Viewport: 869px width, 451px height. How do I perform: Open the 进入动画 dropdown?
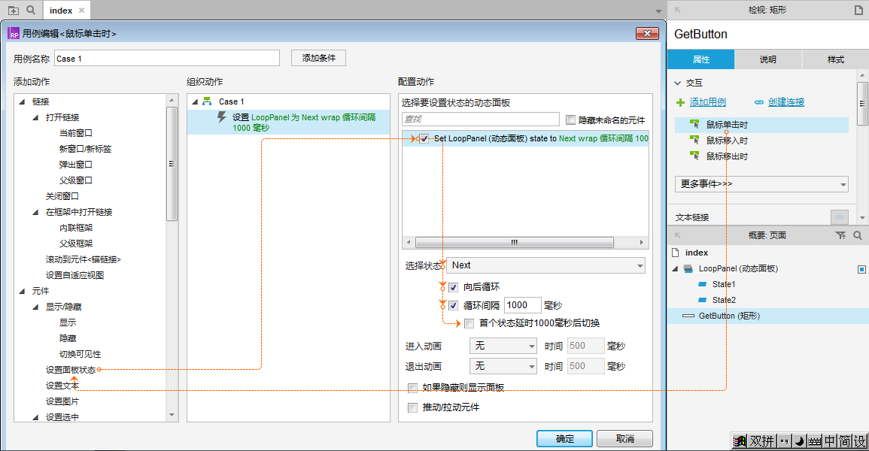(x=502, y=346)
